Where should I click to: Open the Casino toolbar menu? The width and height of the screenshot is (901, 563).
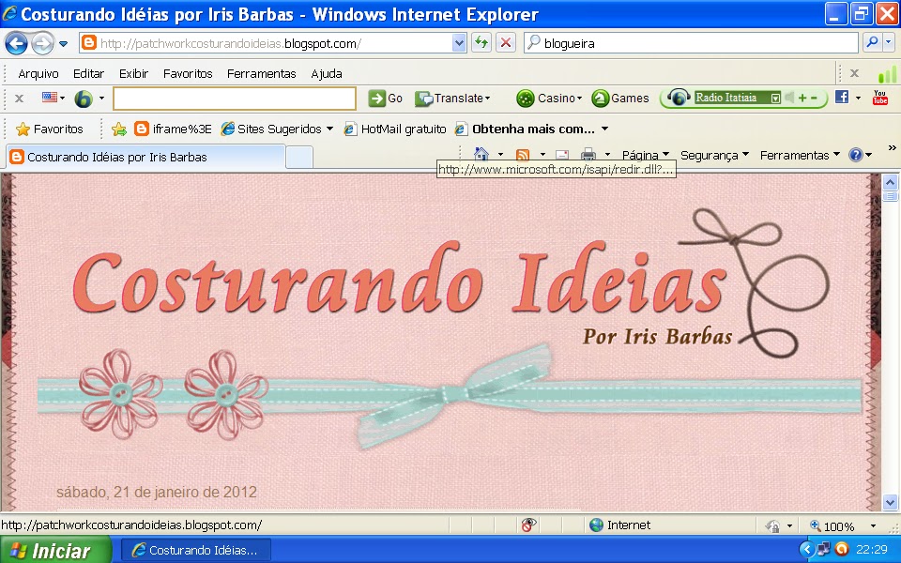pyautogui.click(x=549, y=99)
